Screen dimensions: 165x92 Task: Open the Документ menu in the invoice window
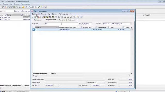coord(35,14)
